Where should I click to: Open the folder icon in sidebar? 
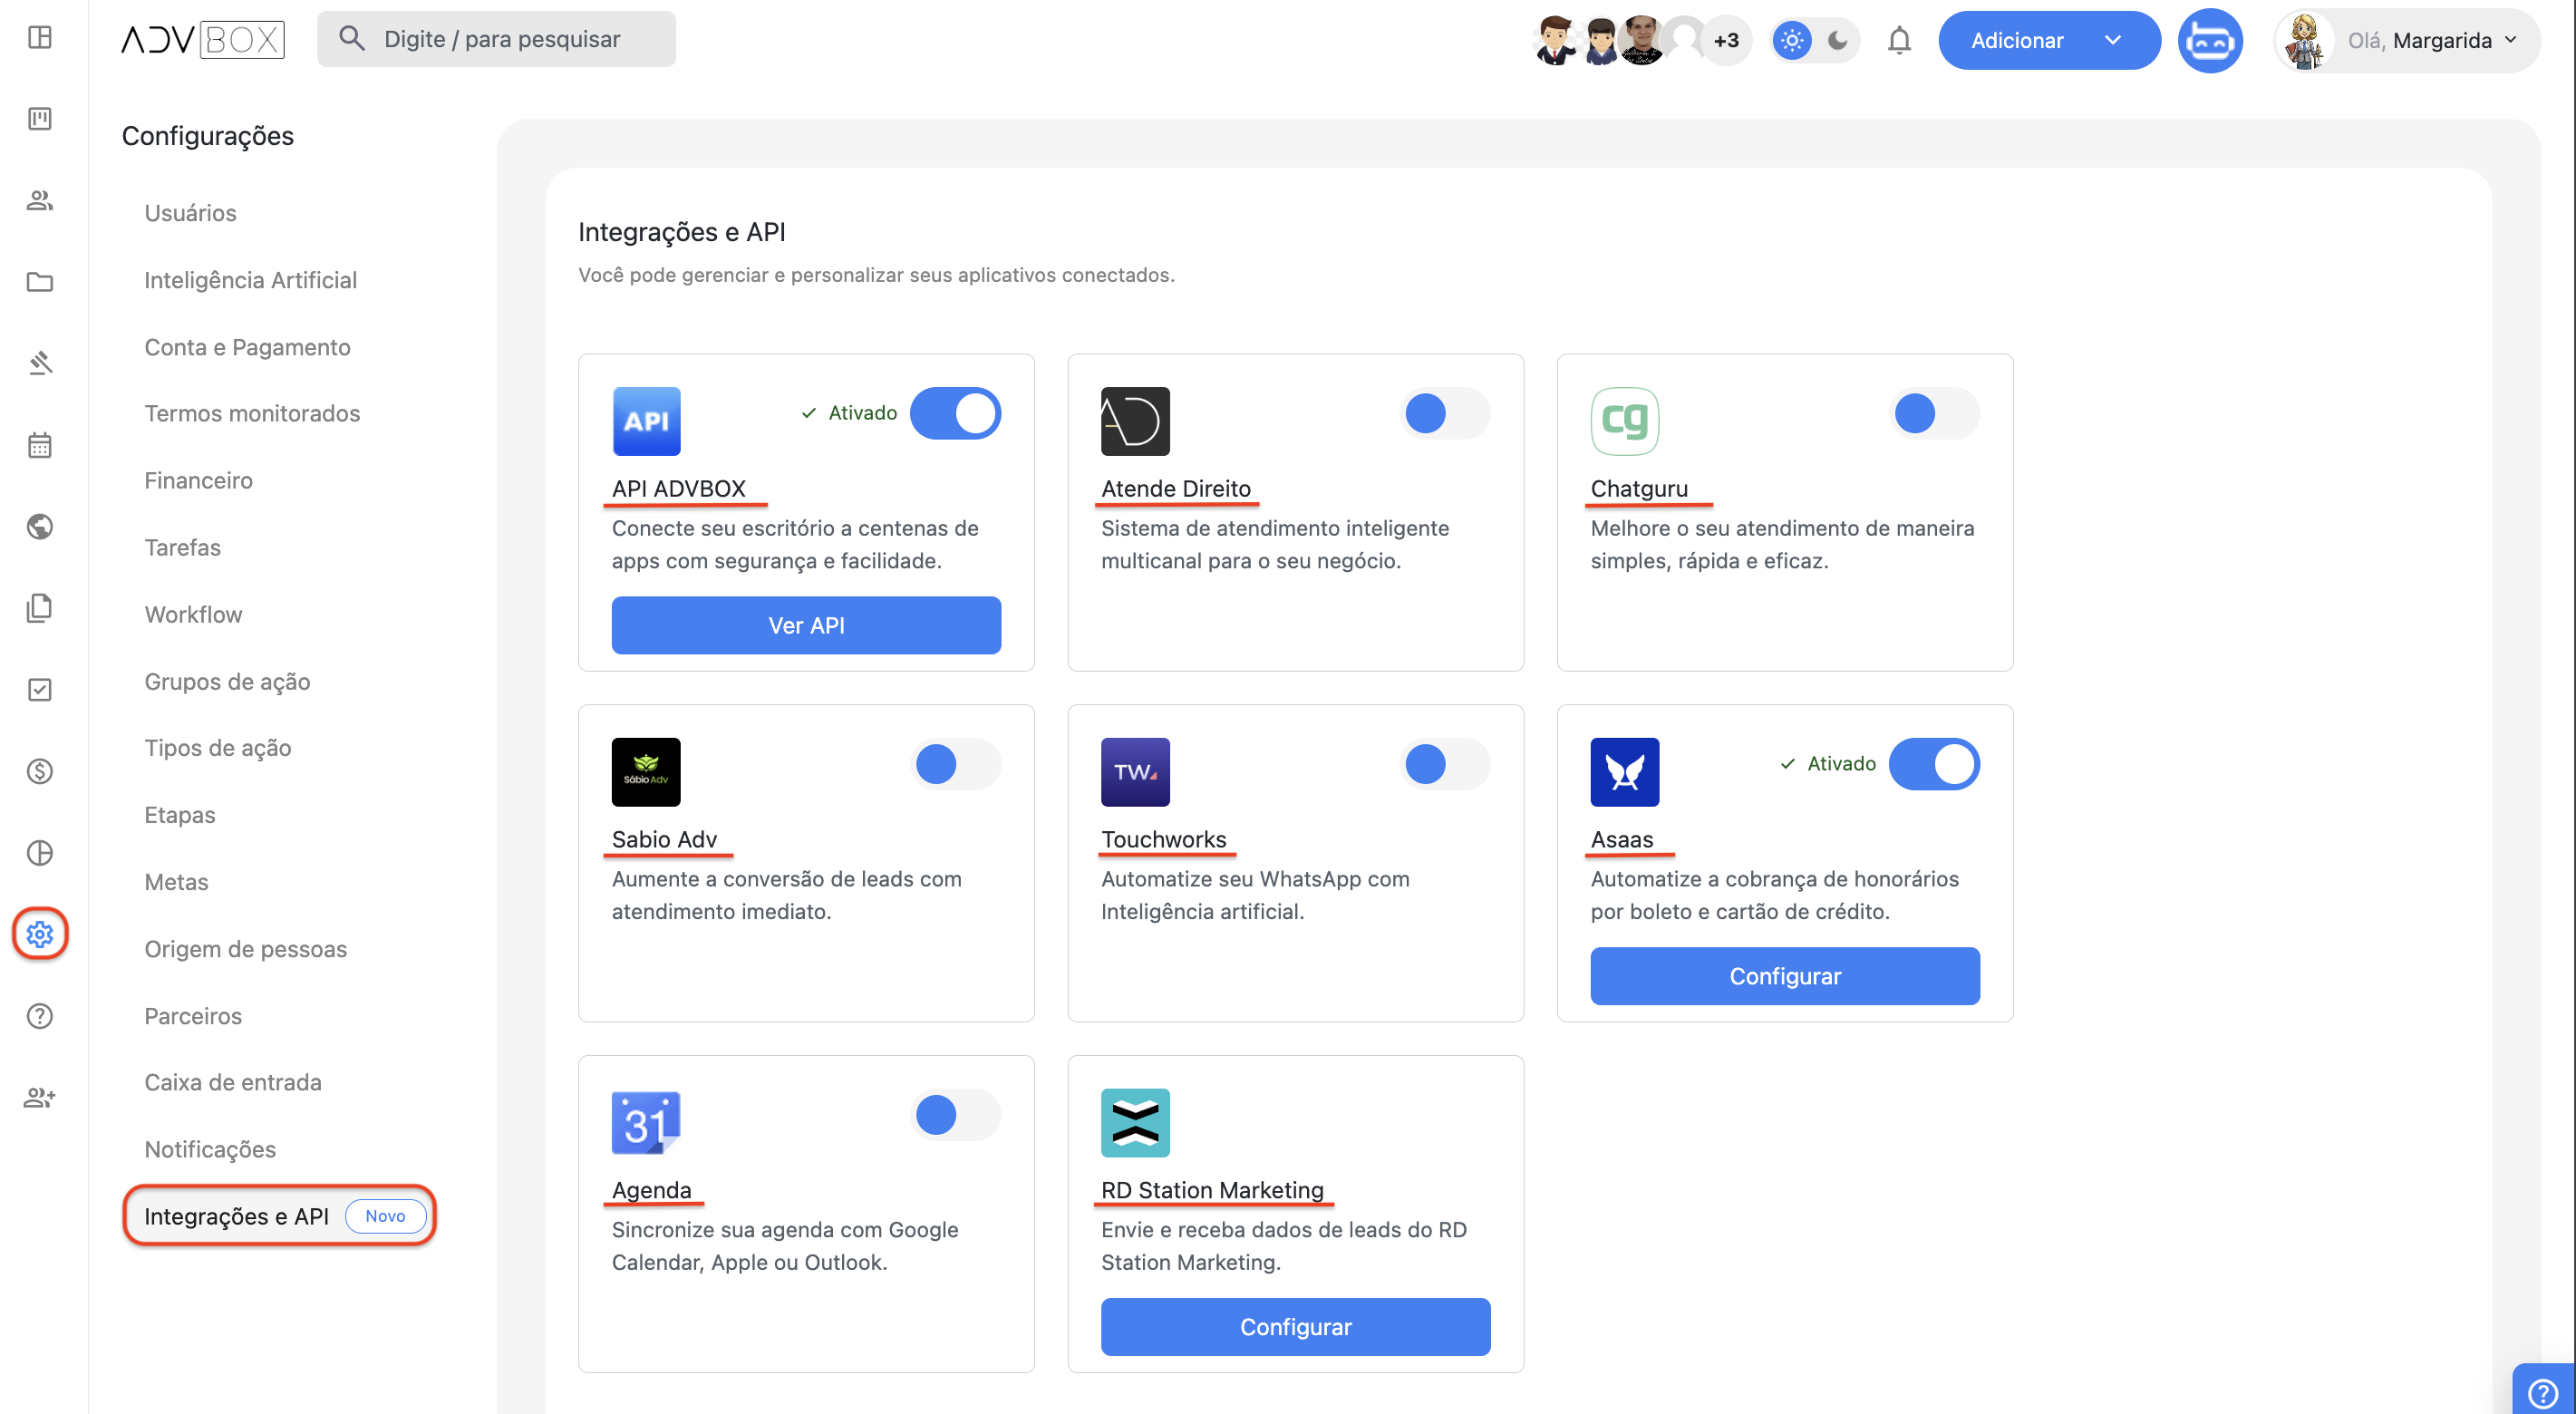click(40, 282)
